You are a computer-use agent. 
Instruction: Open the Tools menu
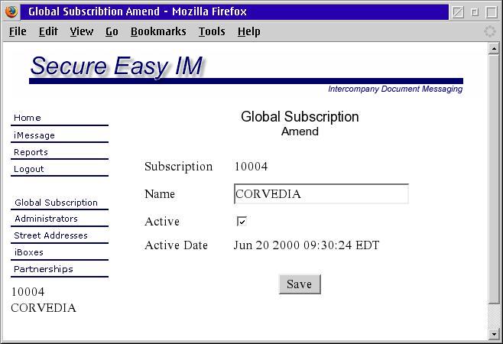pyautogui.click(x=212, y=31)
